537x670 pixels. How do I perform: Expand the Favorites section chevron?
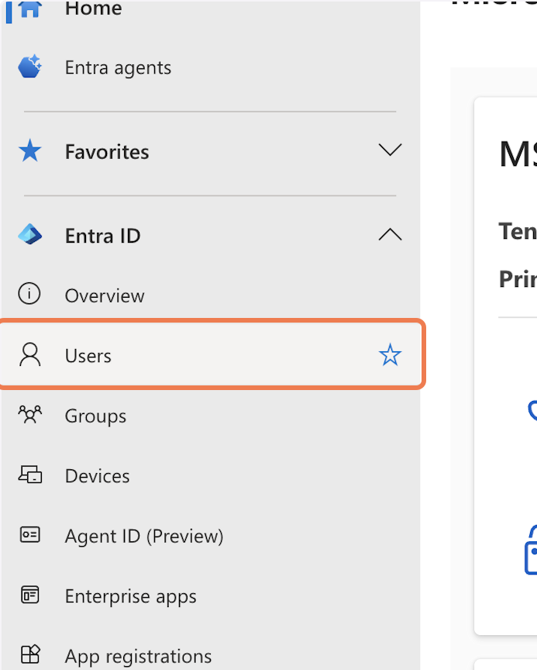click(390, 150)
